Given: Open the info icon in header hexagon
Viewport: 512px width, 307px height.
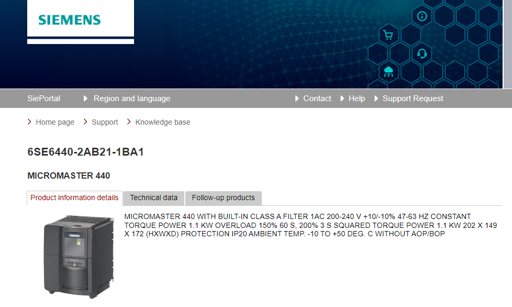Looking at the screenshot, I should (422, 16).
